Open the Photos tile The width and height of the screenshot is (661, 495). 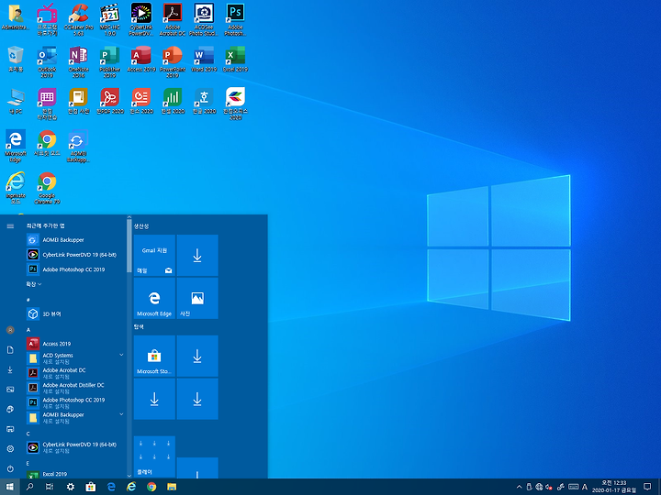[197, 298]
